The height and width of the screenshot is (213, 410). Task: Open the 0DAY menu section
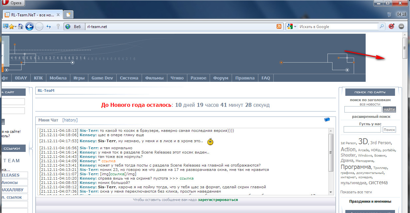tap(21, 78)
